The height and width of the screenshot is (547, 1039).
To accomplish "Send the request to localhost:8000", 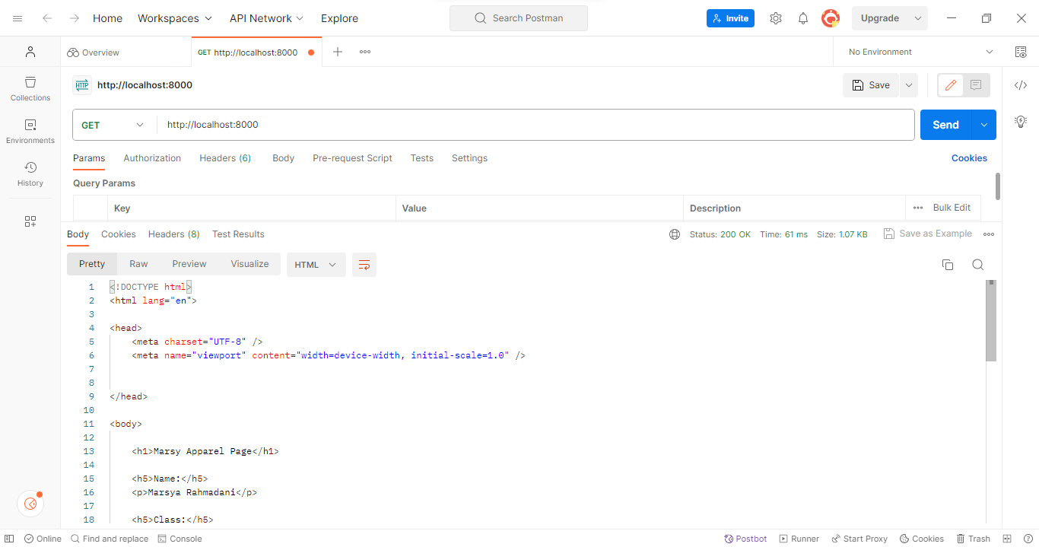I will coord(945,124).
